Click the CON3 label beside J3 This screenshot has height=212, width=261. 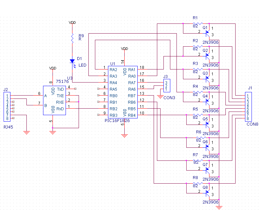coord(169,98)
